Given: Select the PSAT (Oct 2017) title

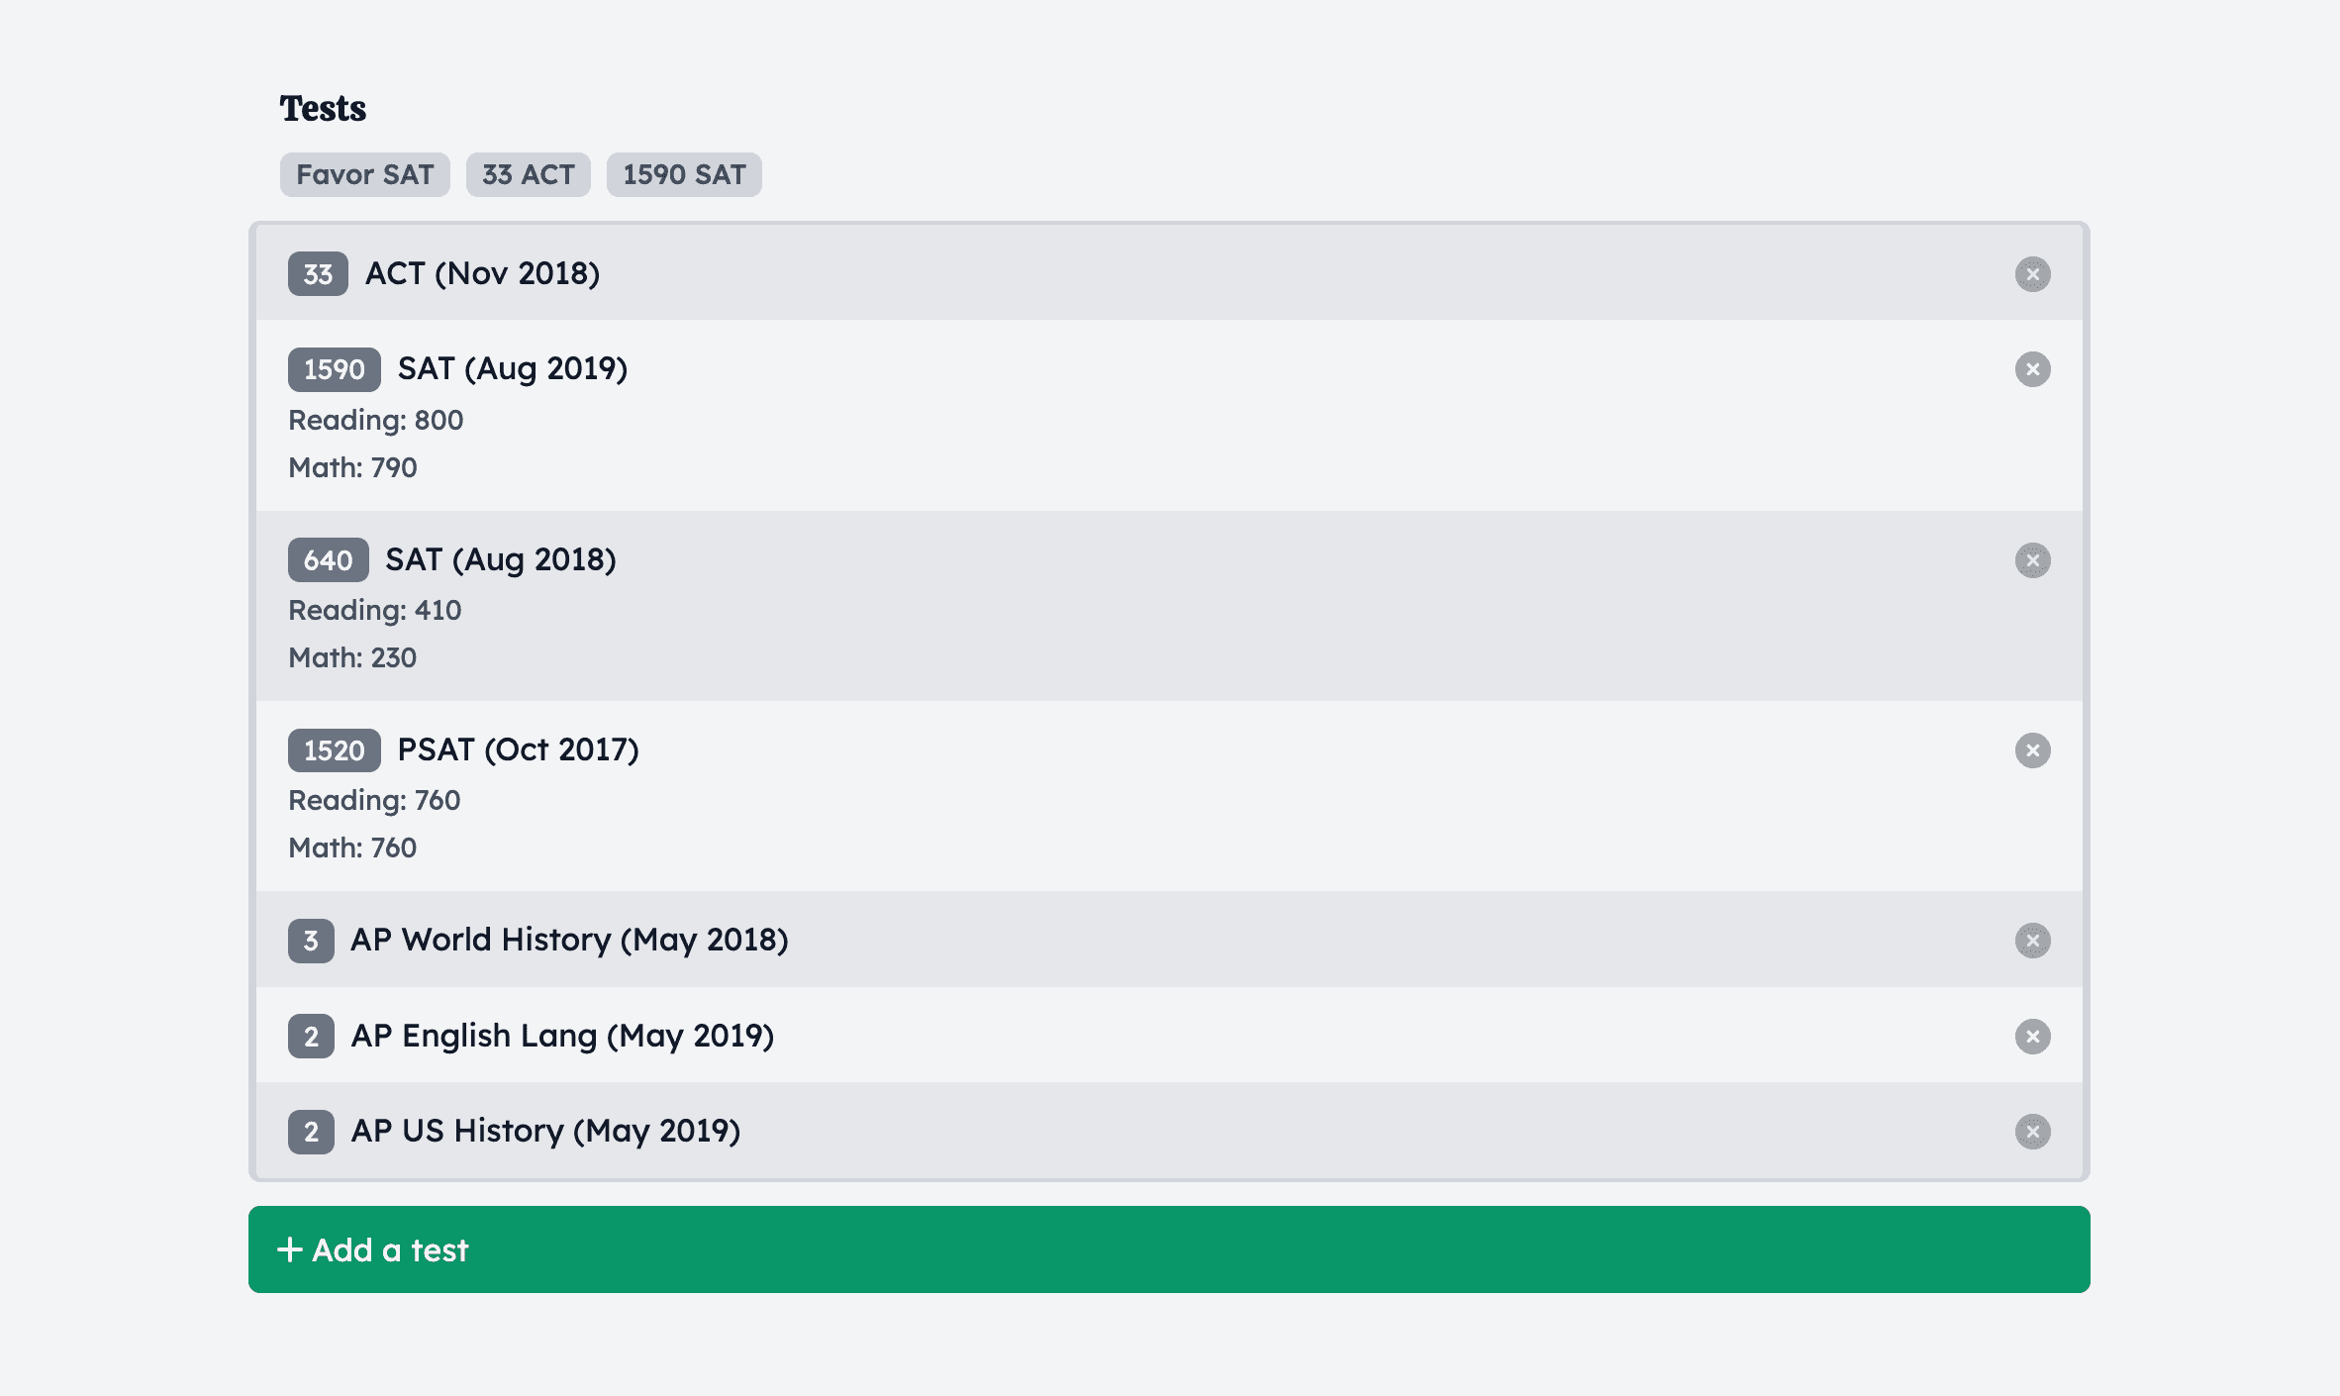Looking at the screenshot, I should click(x=518, y=749).
